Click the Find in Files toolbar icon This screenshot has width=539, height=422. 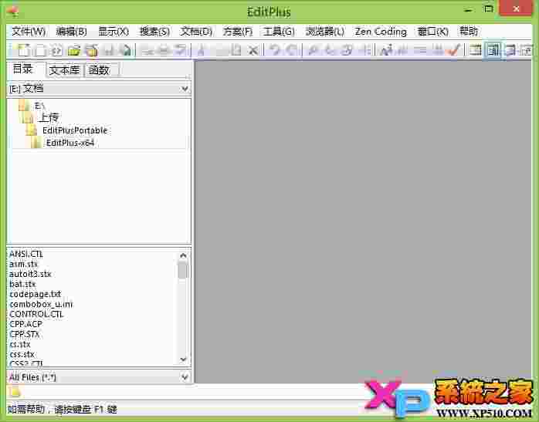347,50
